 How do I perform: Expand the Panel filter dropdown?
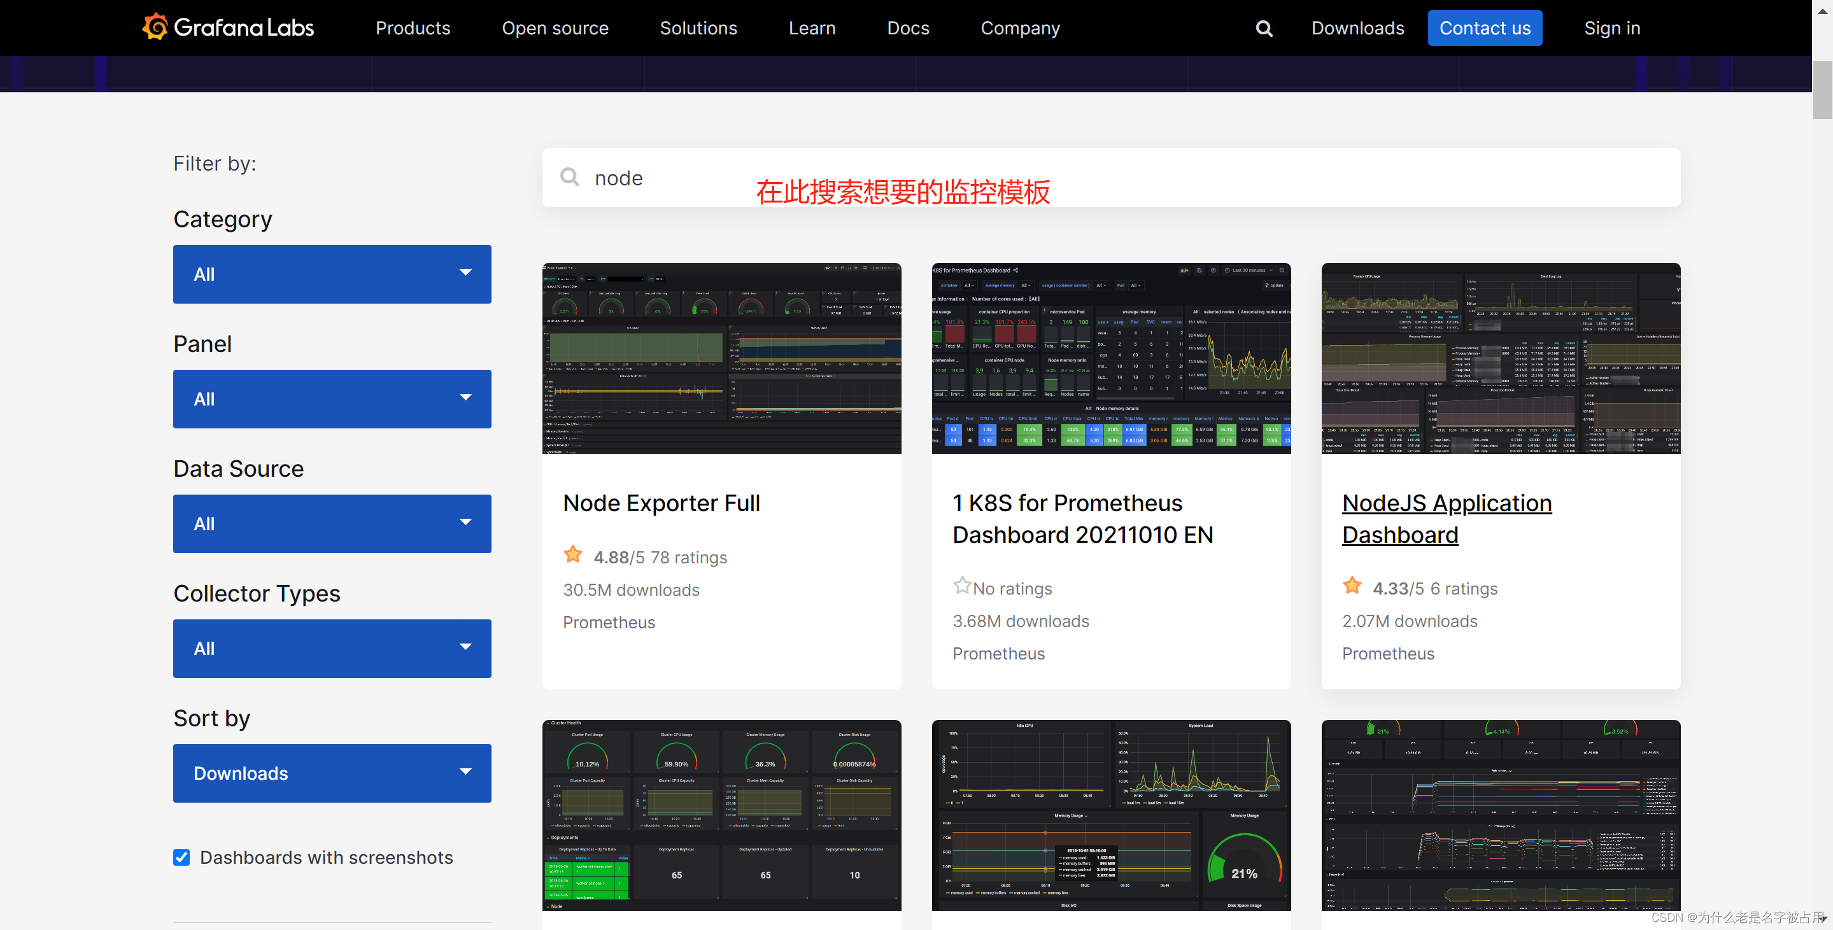[x=332, y=399]
